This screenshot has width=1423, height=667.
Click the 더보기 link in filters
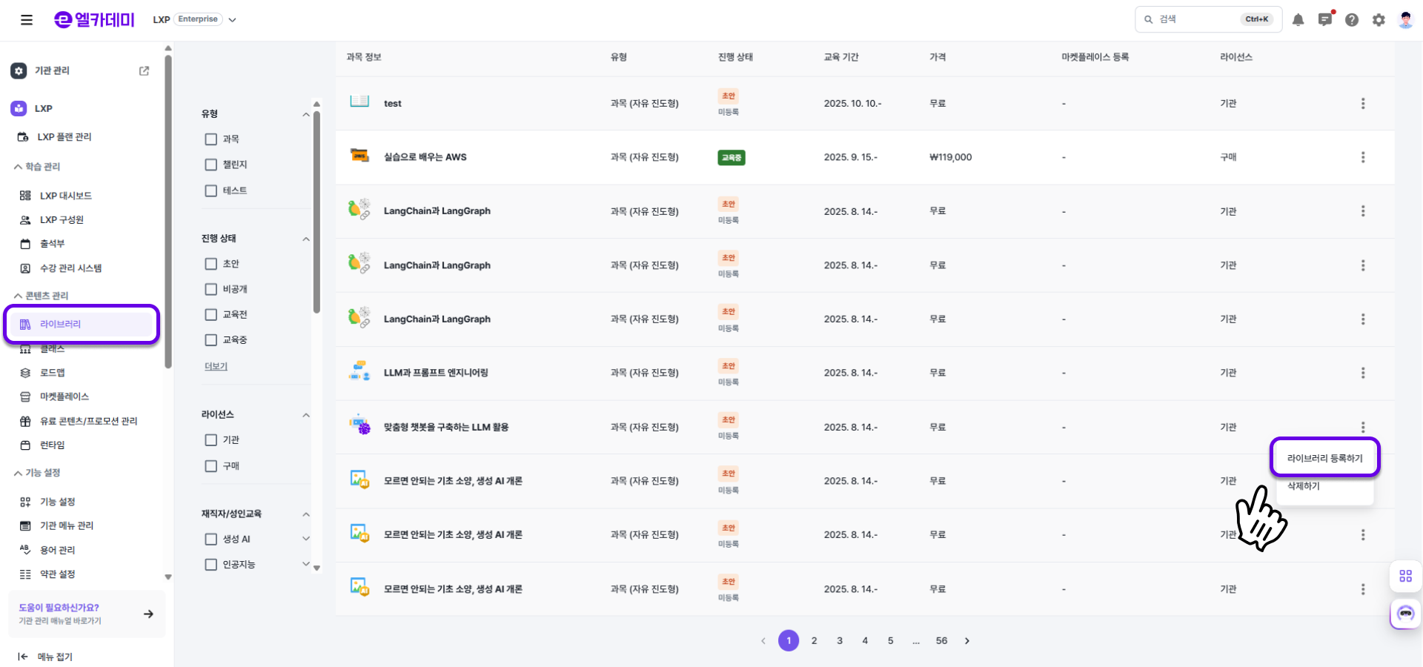[216, 366]
